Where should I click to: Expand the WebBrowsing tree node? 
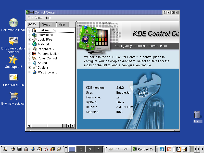pos(30,72)
